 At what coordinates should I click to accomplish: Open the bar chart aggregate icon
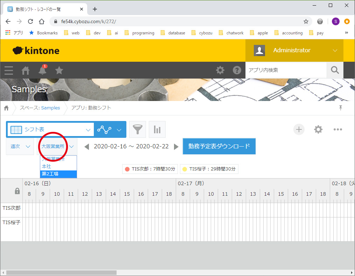coord(157,129)
